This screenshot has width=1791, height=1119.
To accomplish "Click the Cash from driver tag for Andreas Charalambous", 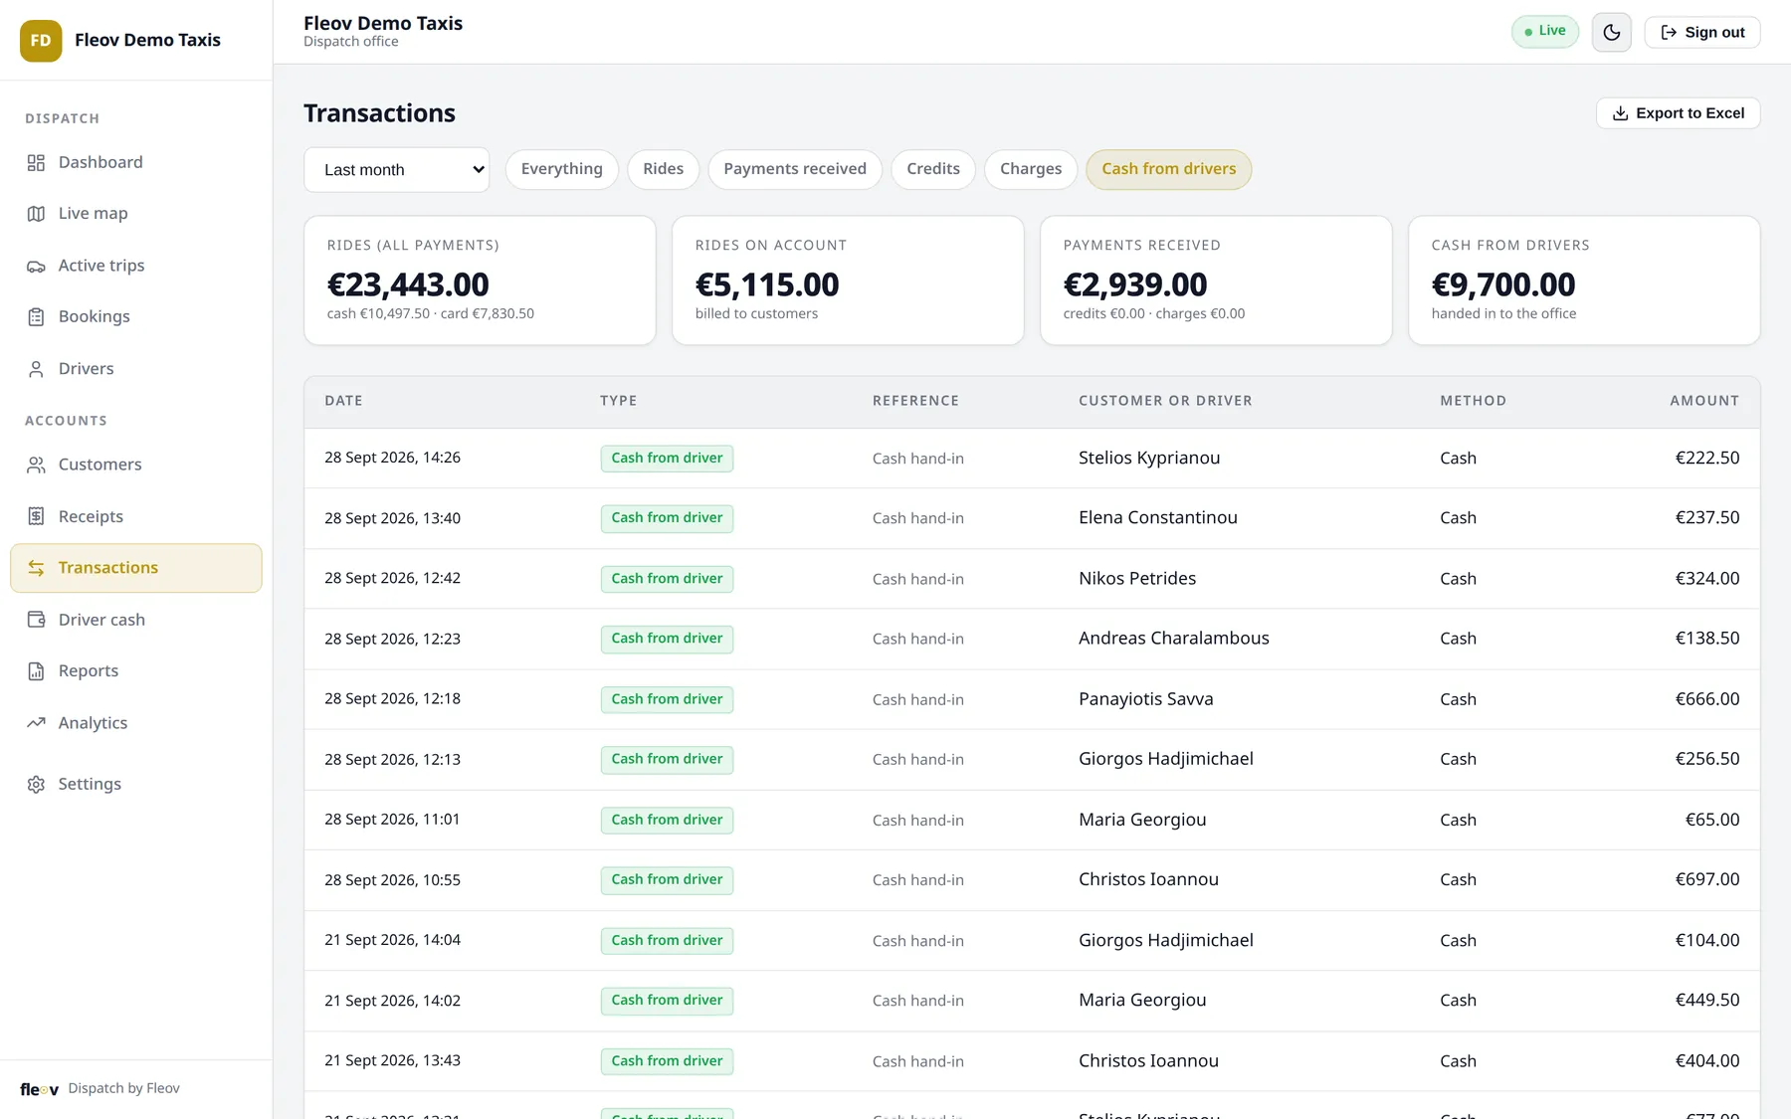I will tap(667, 639).
